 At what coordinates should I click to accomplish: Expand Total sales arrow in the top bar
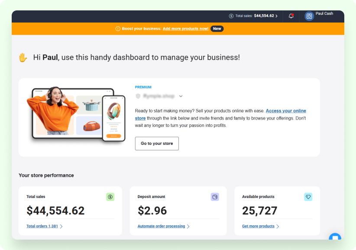click(277, 16)
